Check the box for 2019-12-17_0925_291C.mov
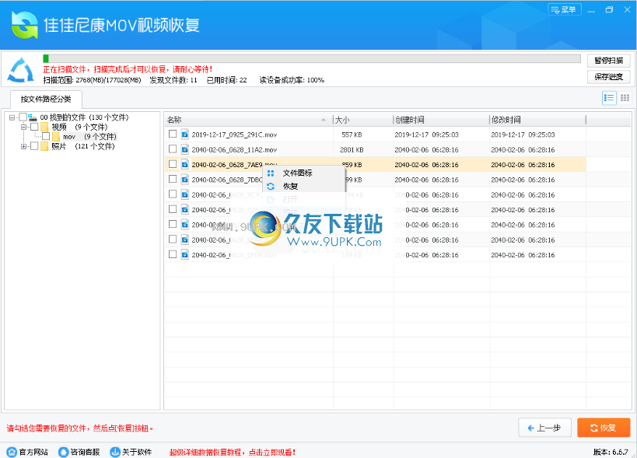This screenshot has width=637, height=458. click(173, 134)
